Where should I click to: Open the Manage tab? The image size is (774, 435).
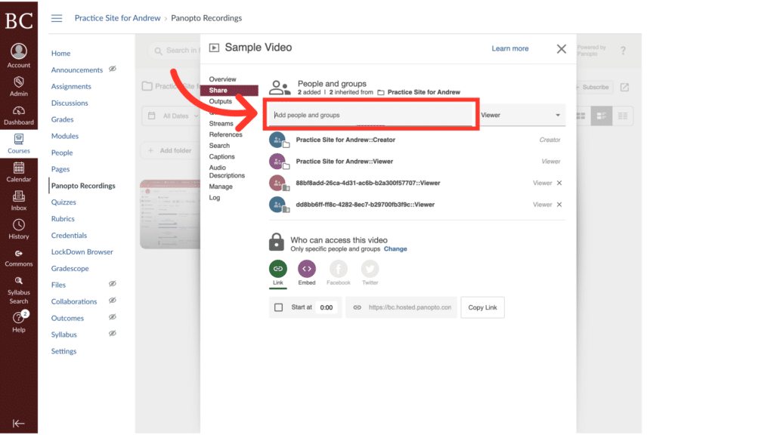(x=220, y=187)
